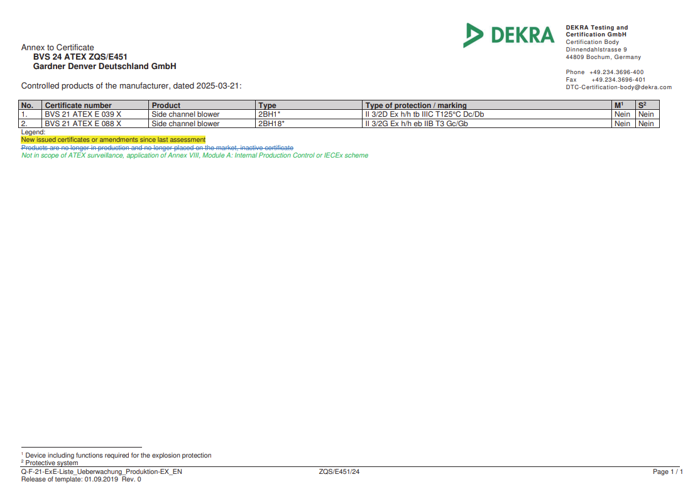
Task: Click the 'Page 1 / 1' indicator
Action: [667, 472]
